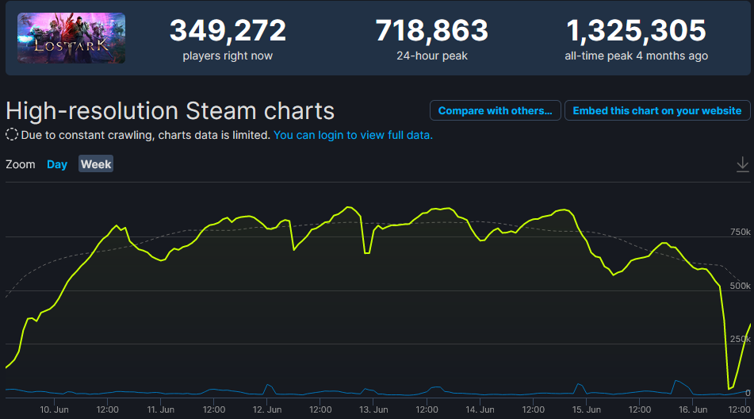Select the 718,863 24-hour peak stat

431,31
